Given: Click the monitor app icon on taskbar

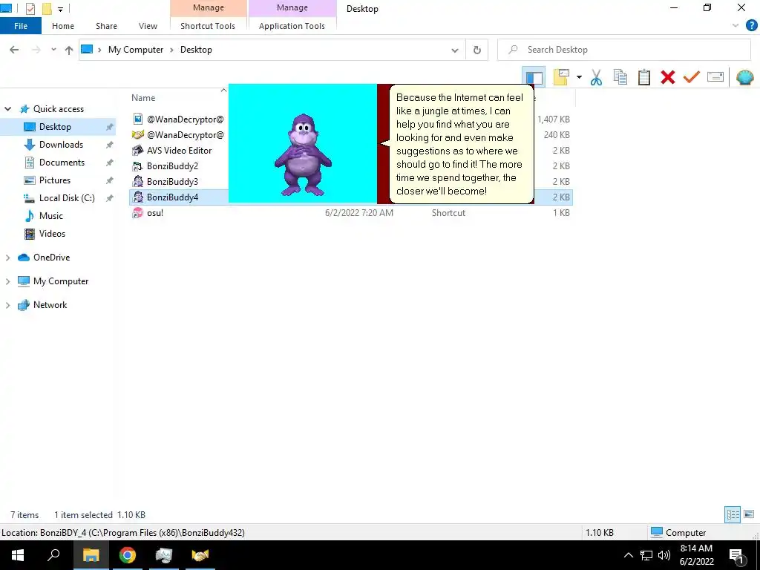Looking at the screenshot, I should (x=164, y=555).
